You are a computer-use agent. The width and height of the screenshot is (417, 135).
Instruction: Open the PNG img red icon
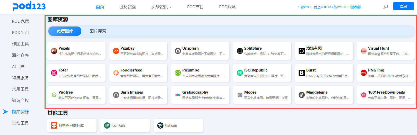coord(363,73)
